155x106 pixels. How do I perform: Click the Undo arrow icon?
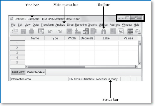tap(51, 32)
